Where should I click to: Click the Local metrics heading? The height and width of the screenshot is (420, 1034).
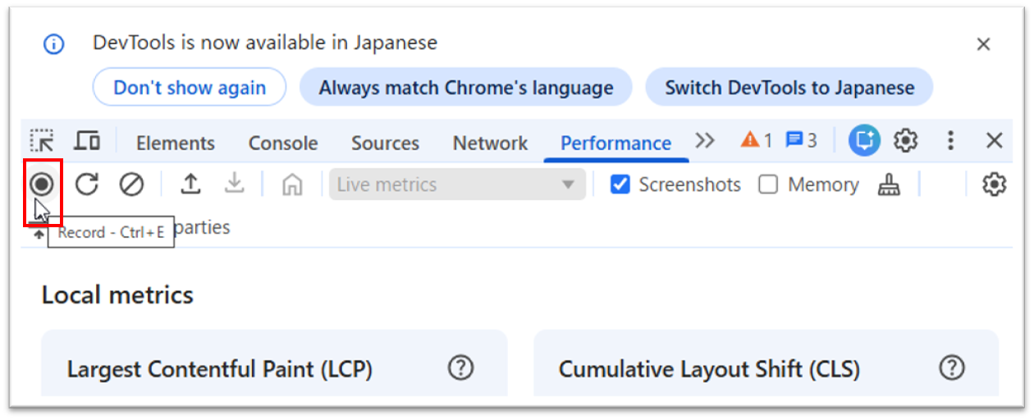click(118, 294)
